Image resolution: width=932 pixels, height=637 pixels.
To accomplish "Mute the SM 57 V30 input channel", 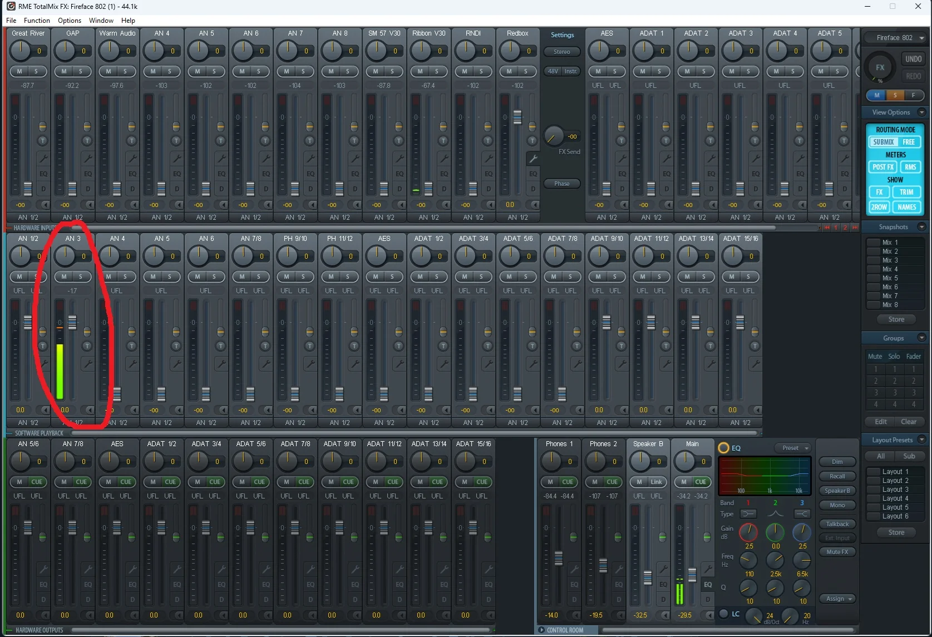I will coord(376,71).
